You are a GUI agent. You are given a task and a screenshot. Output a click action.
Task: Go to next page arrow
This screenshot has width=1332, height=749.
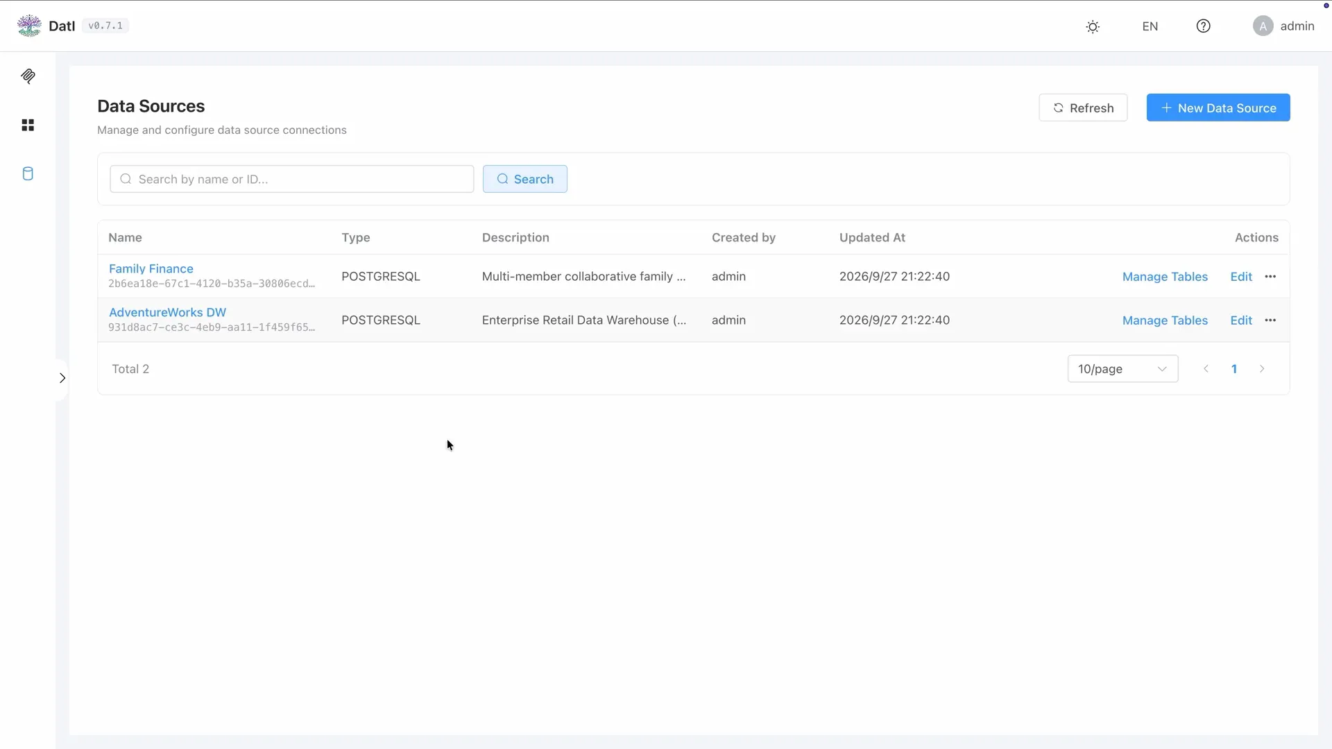pyautogui.click(x=1262, y=369)
